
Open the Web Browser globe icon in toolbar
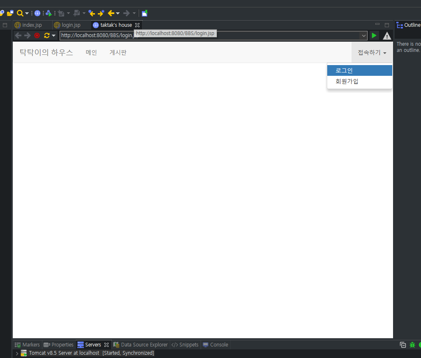(x=37, y=13)
